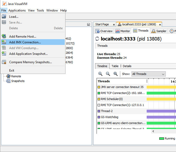The height and width of the screenshot is (152, 176).
Task: Choose Exit from the File menu
Action: pyautogui.click(x=12, y=71)
